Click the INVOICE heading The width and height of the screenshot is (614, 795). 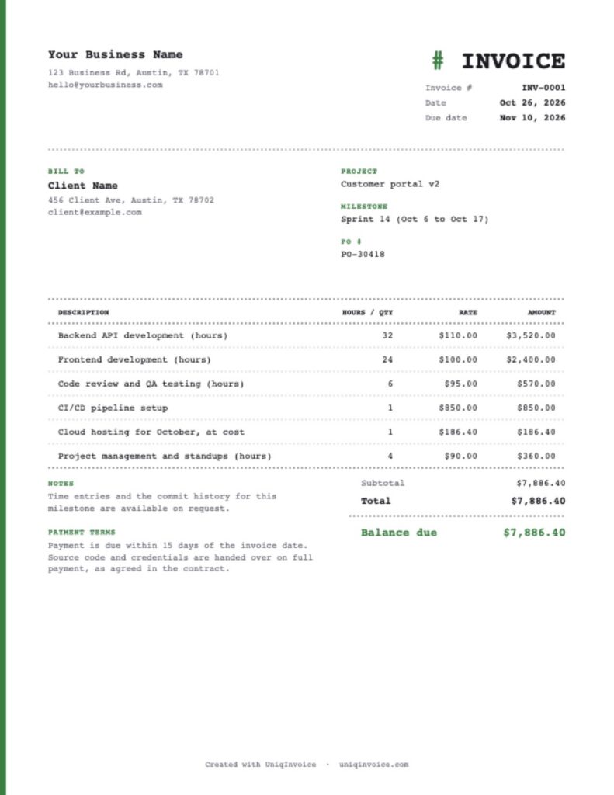coord(513,61)
